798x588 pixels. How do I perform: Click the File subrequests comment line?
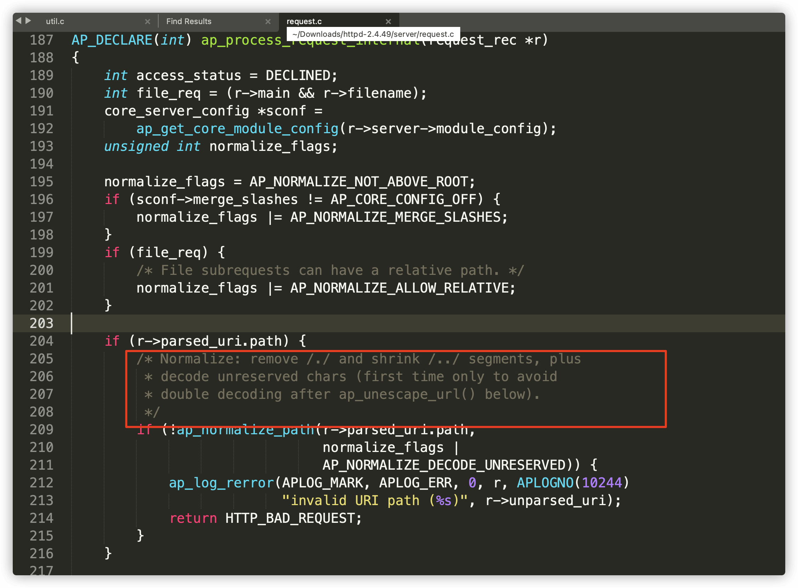click(x=330, y=270)
